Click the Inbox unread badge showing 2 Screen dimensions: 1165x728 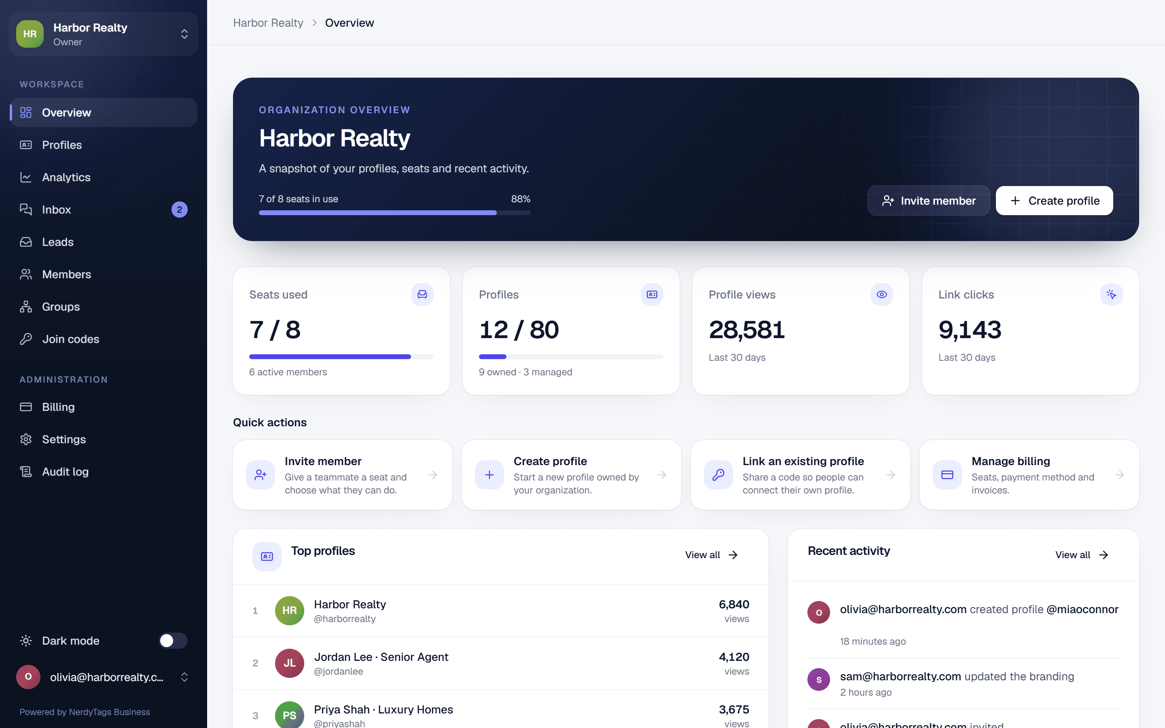click(180, 210)
